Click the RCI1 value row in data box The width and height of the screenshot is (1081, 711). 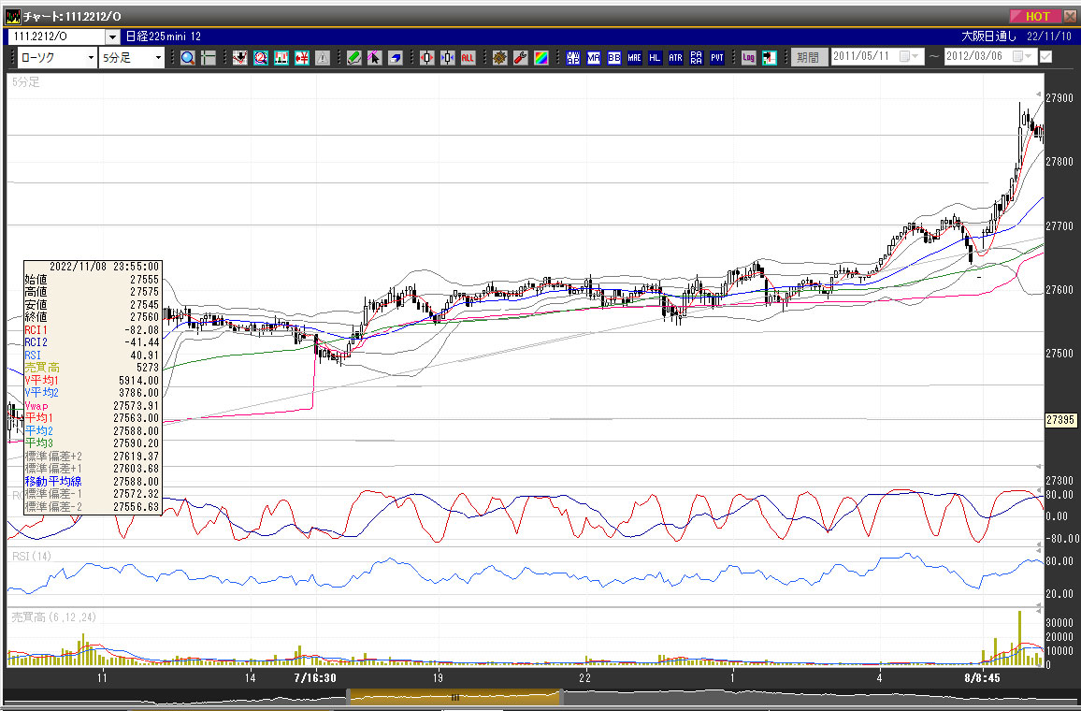tap(93, 329)
